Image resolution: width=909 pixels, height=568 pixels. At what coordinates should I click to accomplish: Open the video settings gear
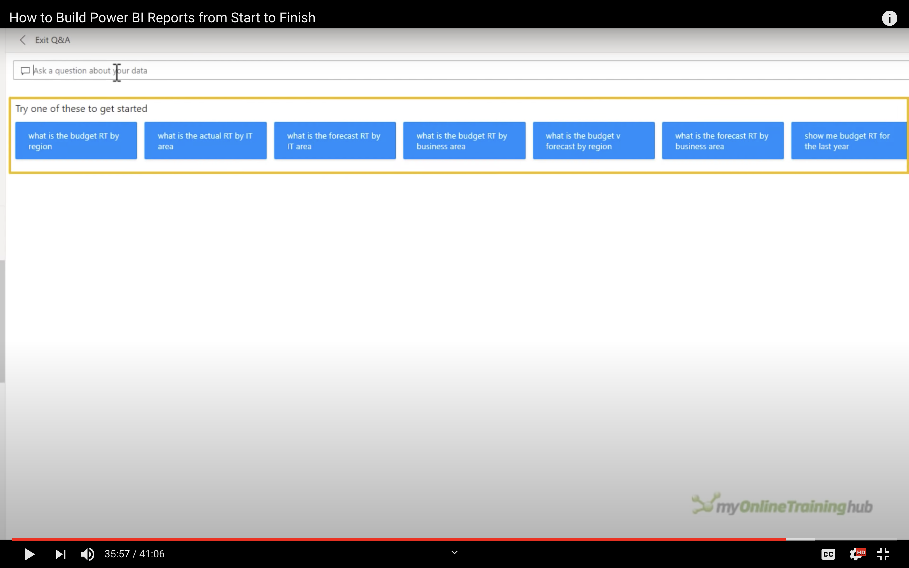(x=856, y=554)
